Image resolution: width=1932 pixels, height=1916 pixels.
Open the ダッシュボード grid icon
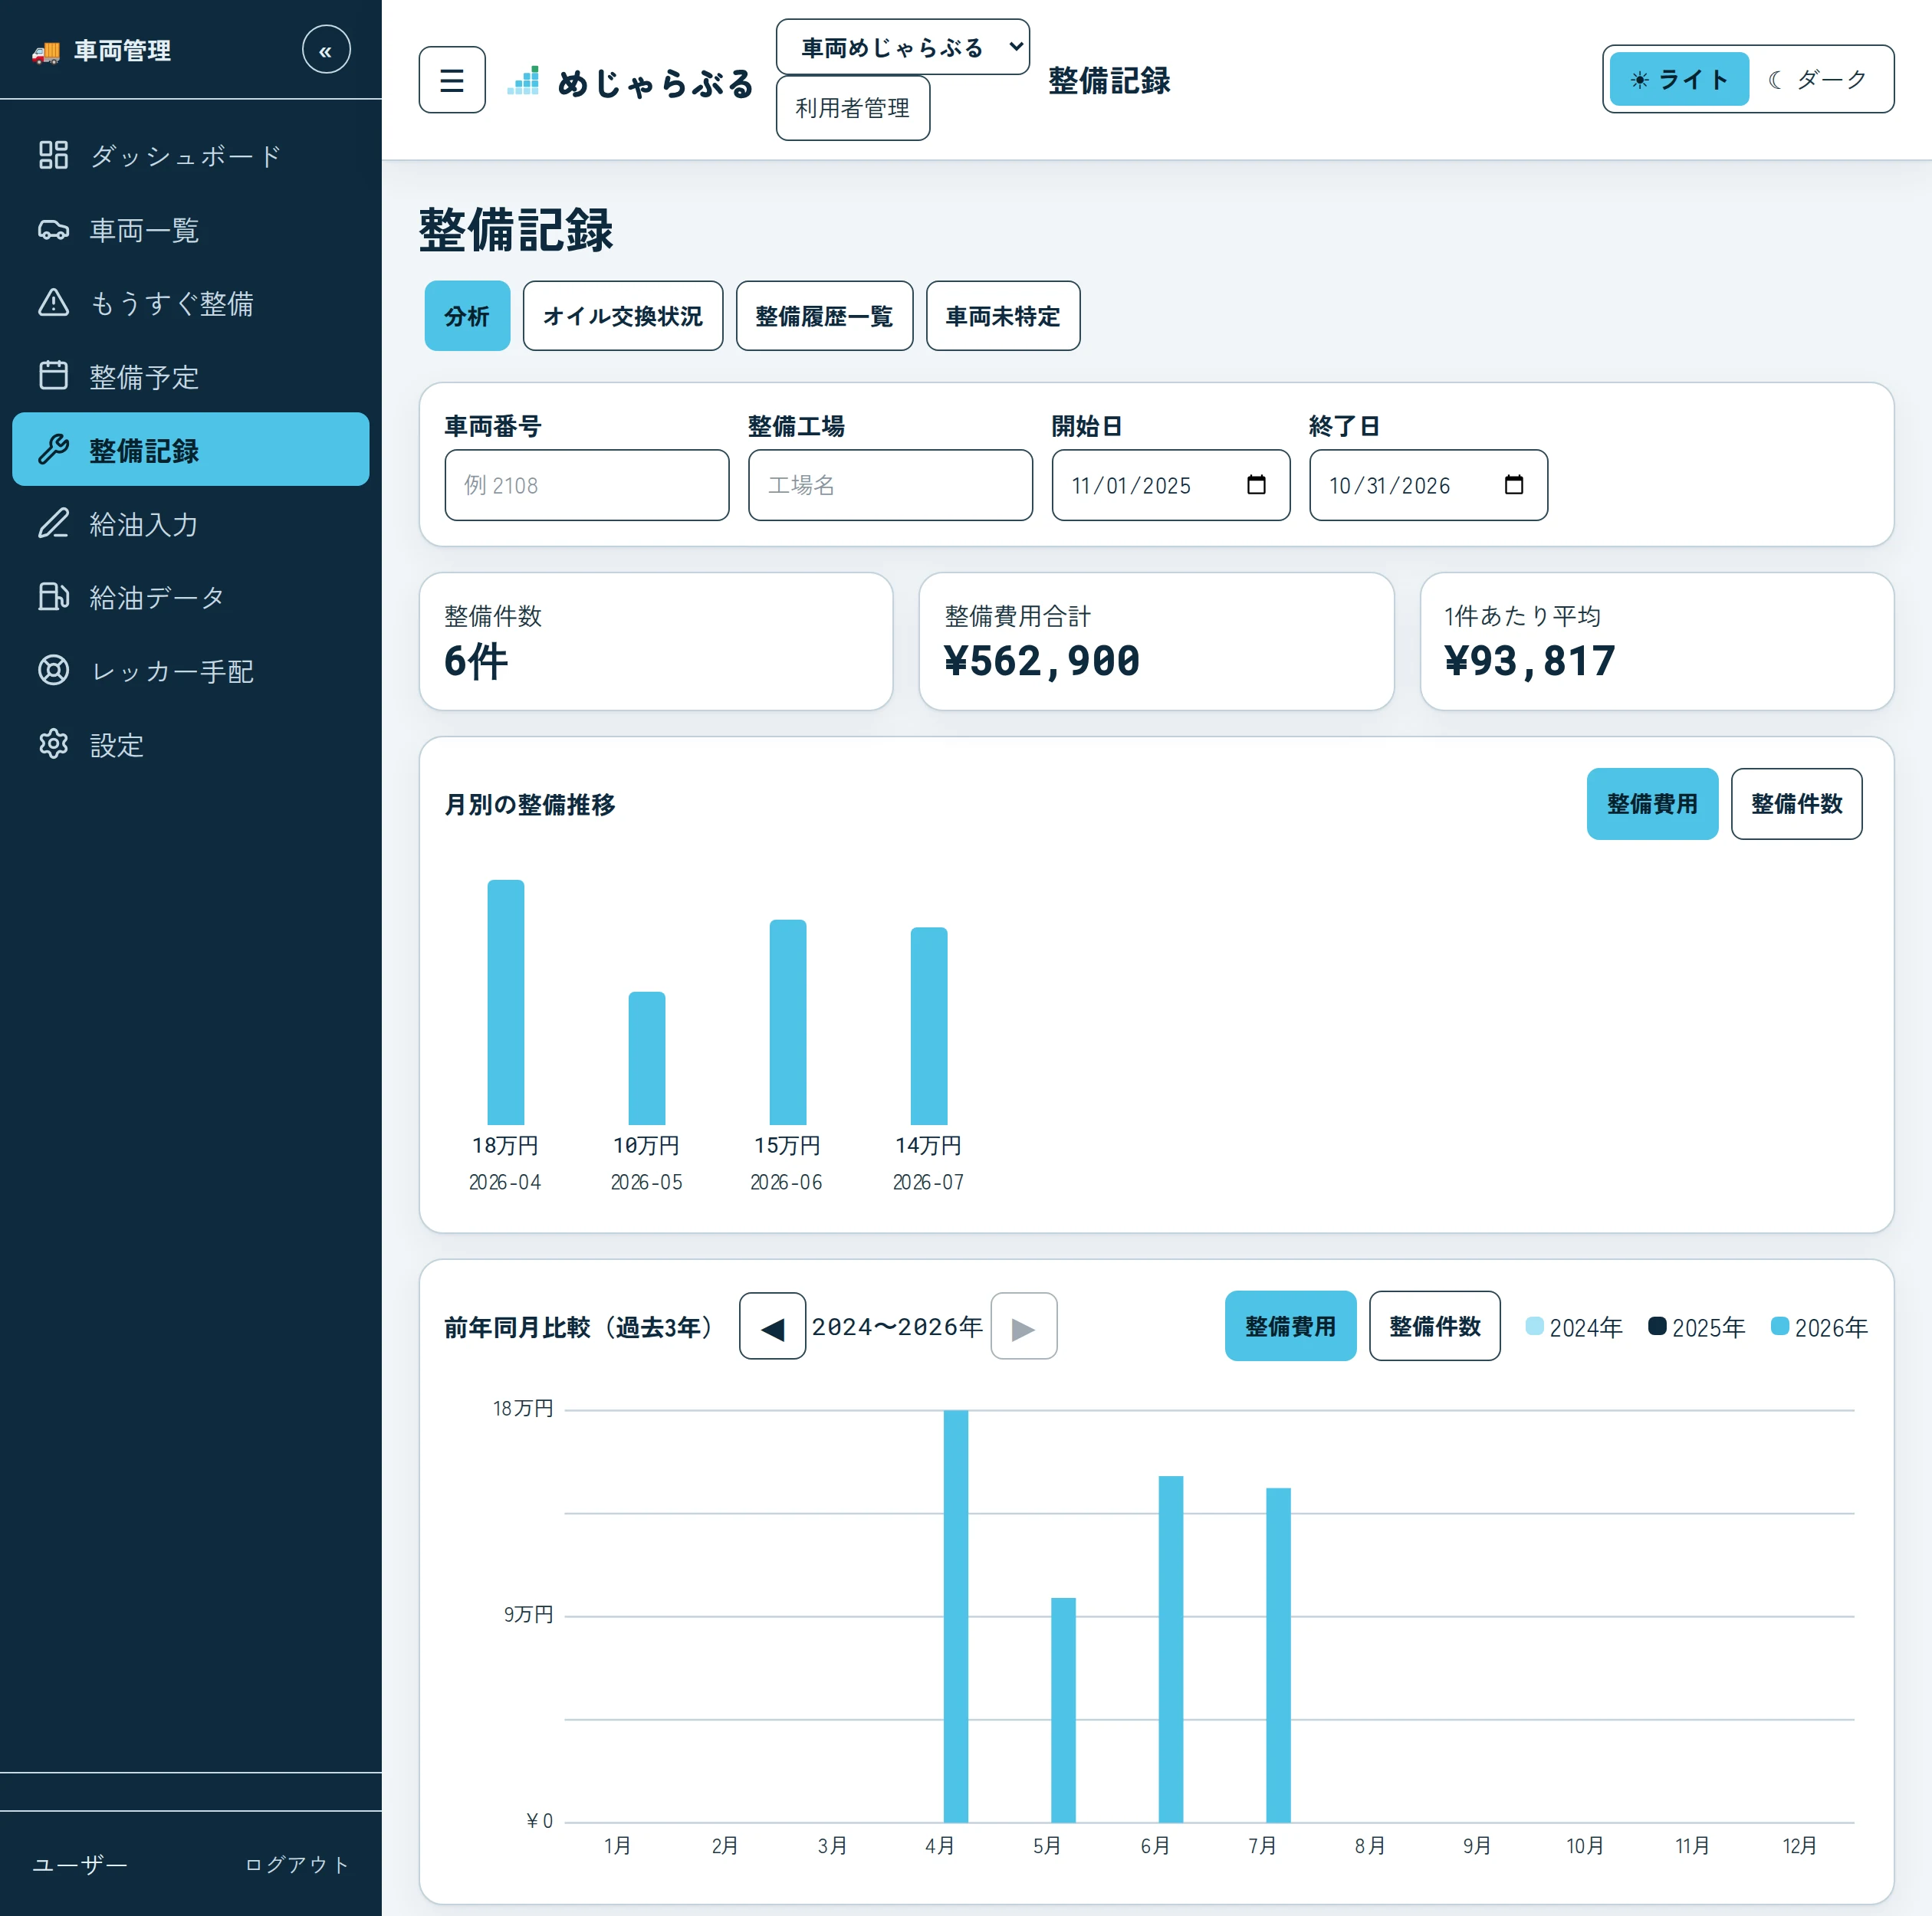tap(53, 155)
